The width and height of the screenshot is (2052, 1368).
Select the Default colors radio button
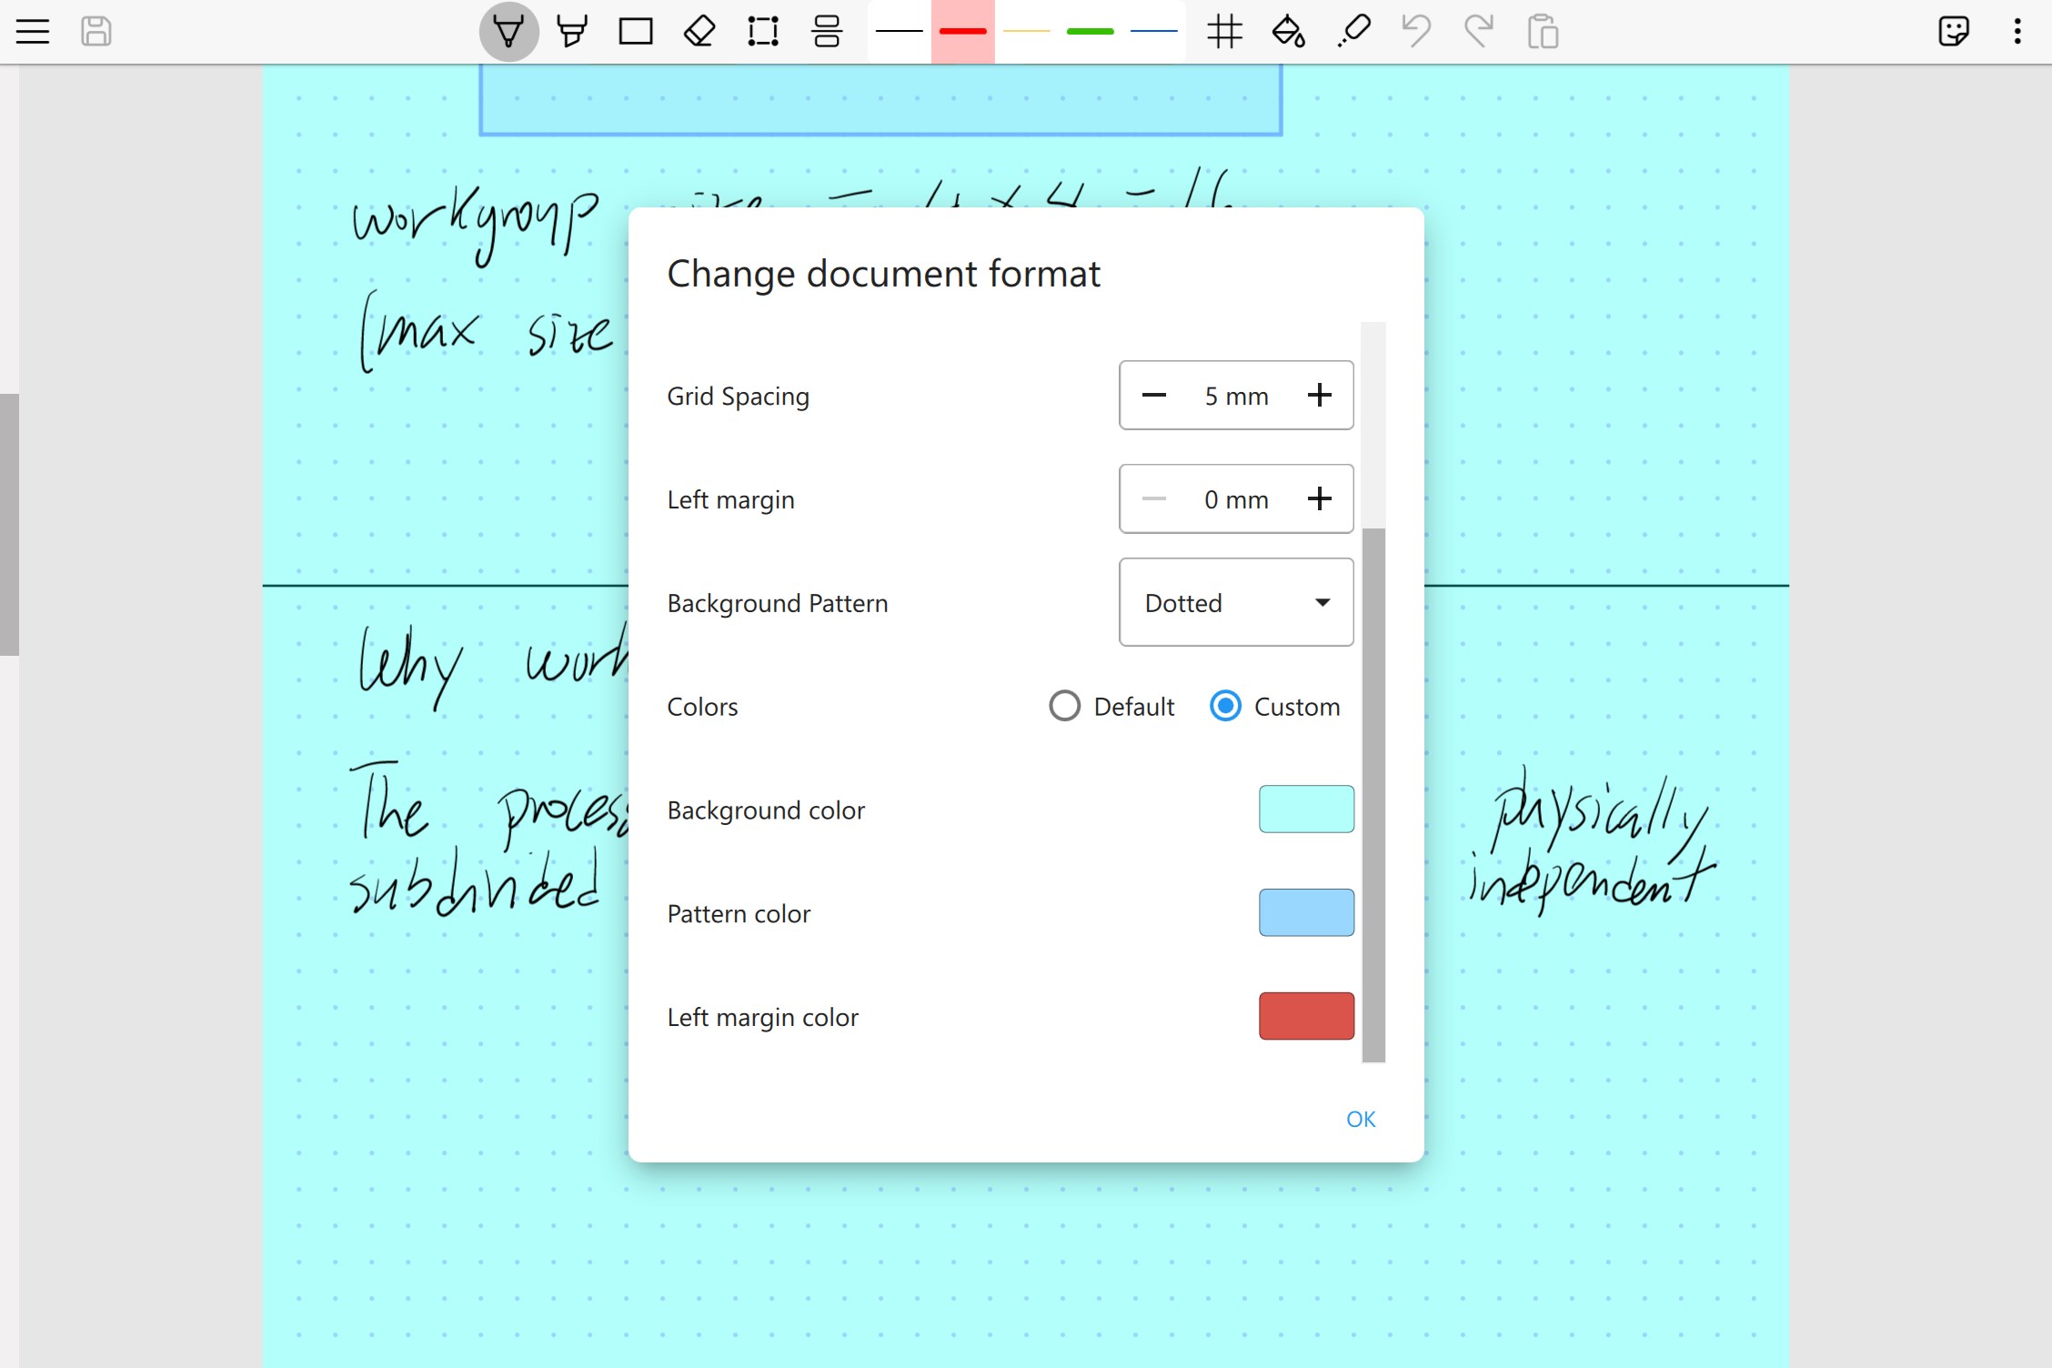pyautogui.click(x=1064, y=706)
